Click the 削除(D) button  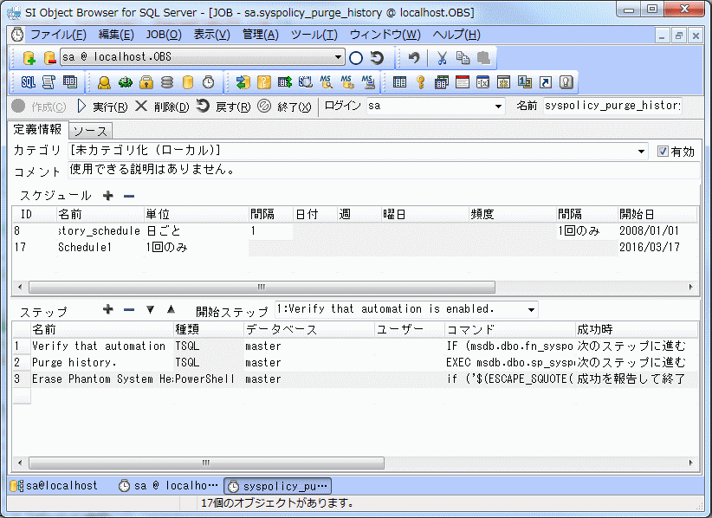[162, 107]
